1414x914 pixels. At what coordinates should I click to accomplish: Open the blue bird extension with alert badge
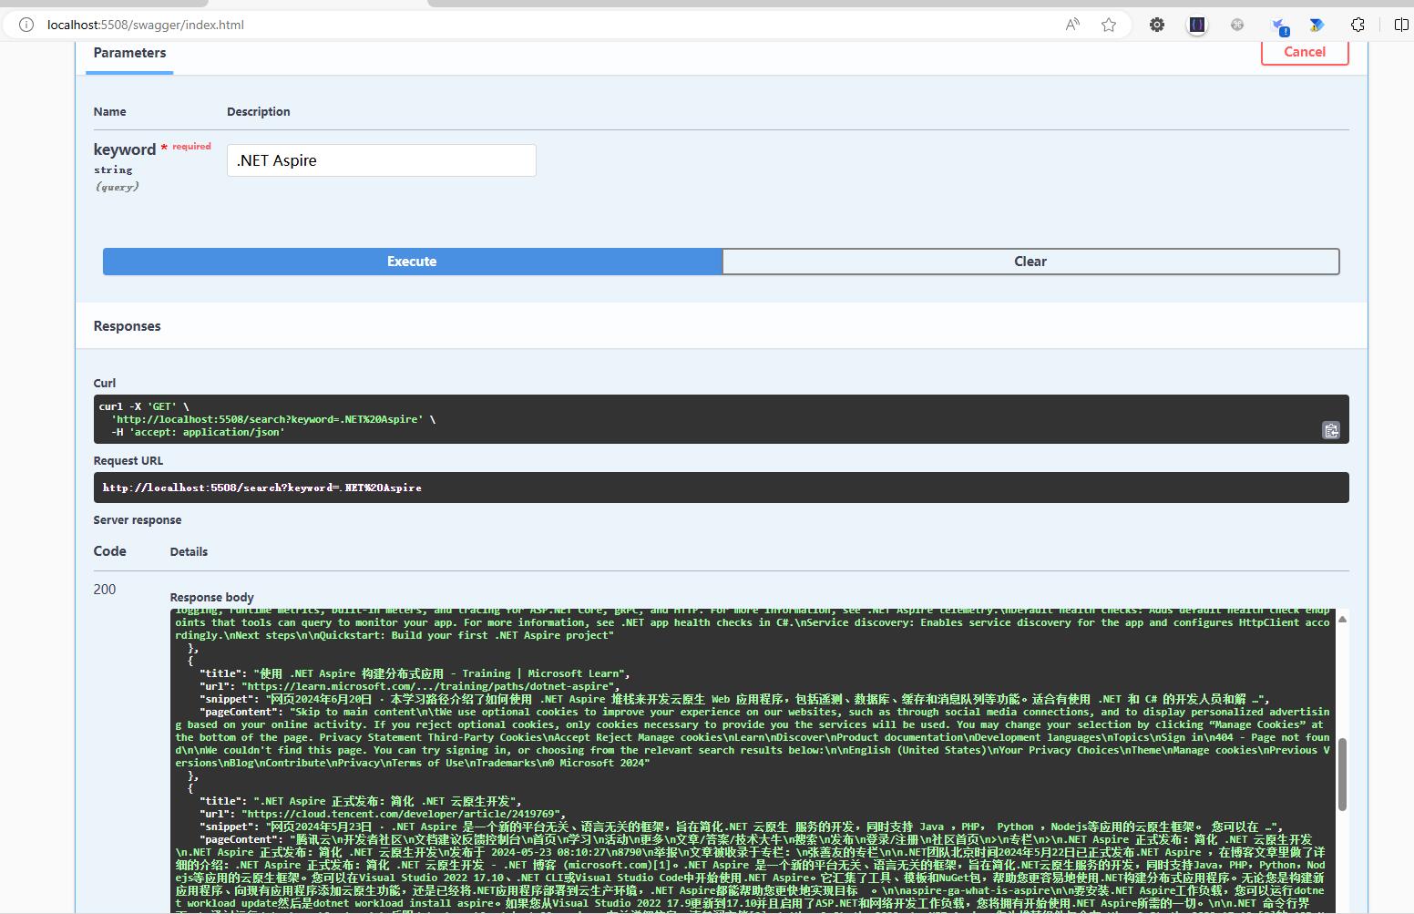tap(1279, 26)
